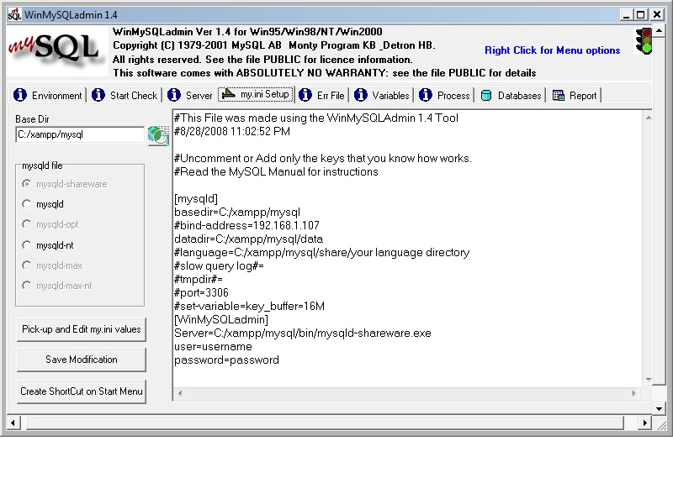
Task: Click the sheet icon on Report tab
Action: tap(559, 95)
